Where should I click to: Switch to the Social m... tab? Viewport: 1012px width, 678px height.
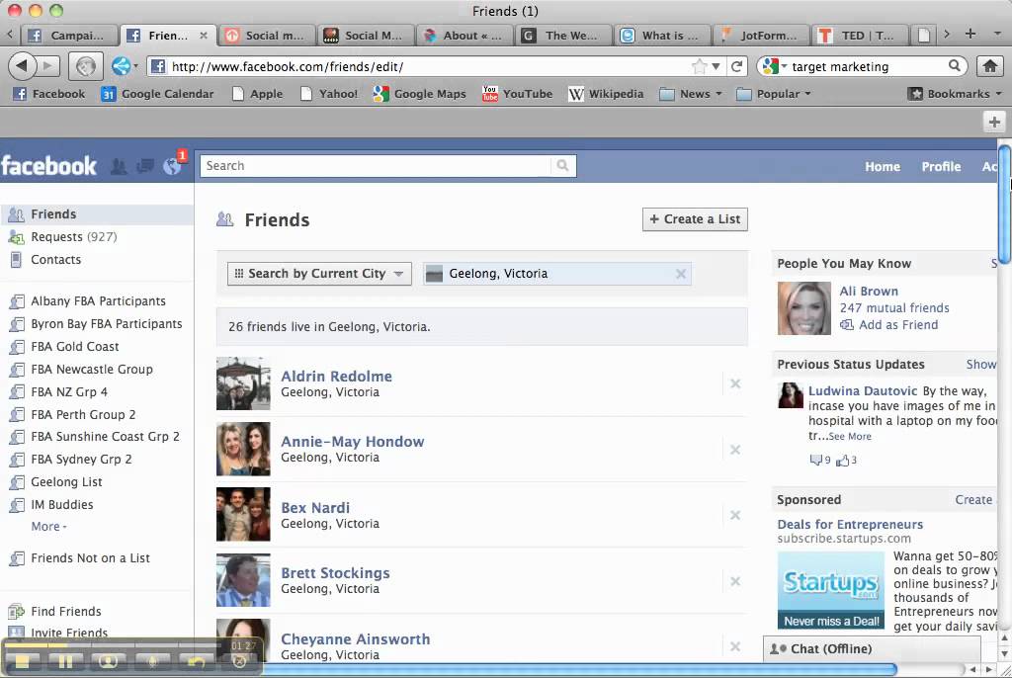266,36
